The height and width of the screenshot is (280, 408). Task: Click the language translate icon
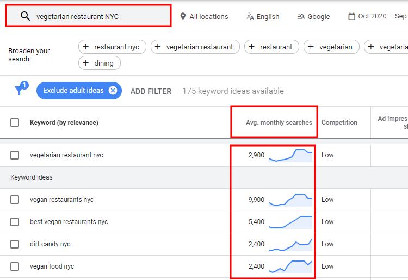pyautogui.click(x=250, y=16)
